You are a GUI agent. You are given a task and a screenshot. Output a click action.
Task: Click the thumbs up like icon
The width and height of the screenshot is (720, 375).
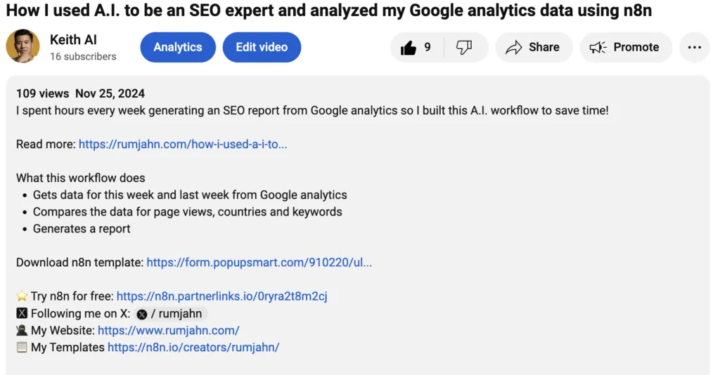[409, 48]
